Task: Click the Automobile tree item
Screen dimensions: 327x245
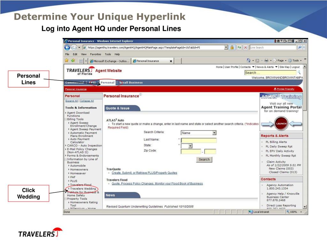Action: coord(78,166)
